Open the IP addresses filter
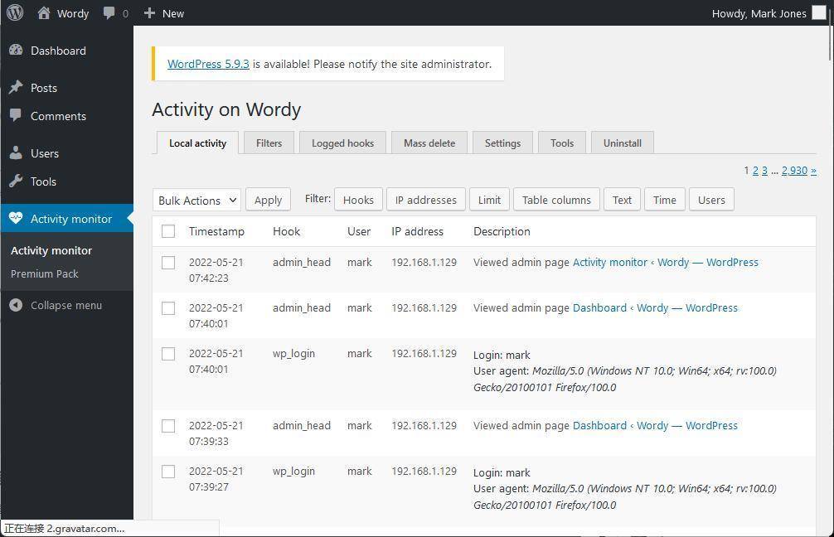This screenshot has width=834, height=537. tap(425, 200)
